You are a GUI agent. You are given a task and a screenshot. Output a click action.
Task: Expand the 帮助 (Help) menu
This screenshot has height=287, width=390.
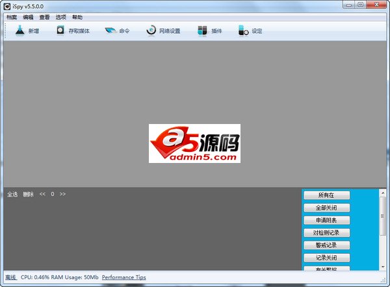coord(77,17)
